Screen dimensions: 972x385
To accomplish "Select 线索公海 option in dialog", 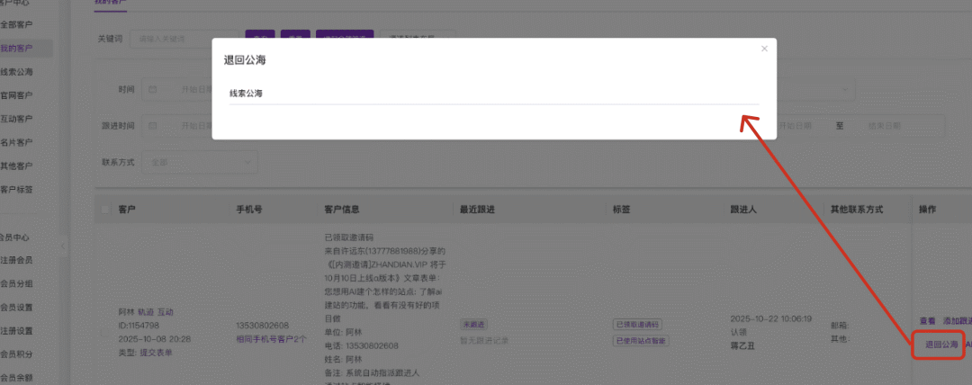I will click(x=246, y=94).
